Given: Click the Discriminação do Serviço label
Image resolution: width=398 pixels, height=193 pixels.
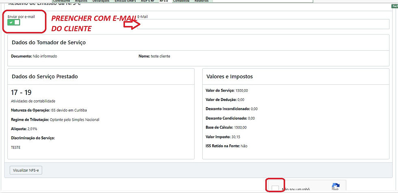Looking at the screenshot, I should click(x=33, y=138).
